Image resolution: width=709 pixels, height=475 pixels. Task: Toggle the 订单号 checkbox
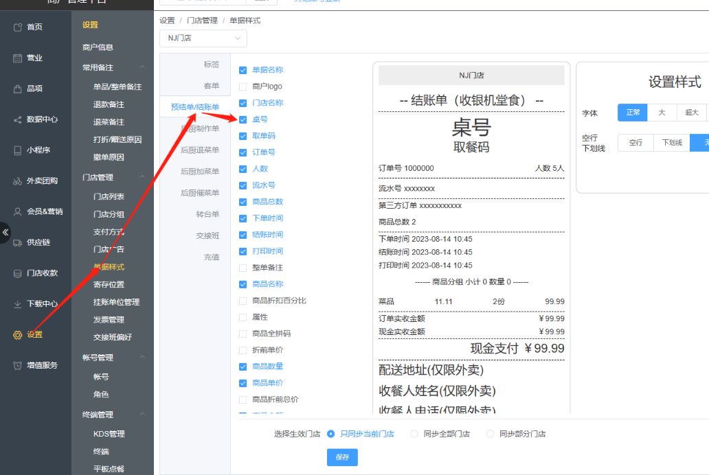coord(243,152)
